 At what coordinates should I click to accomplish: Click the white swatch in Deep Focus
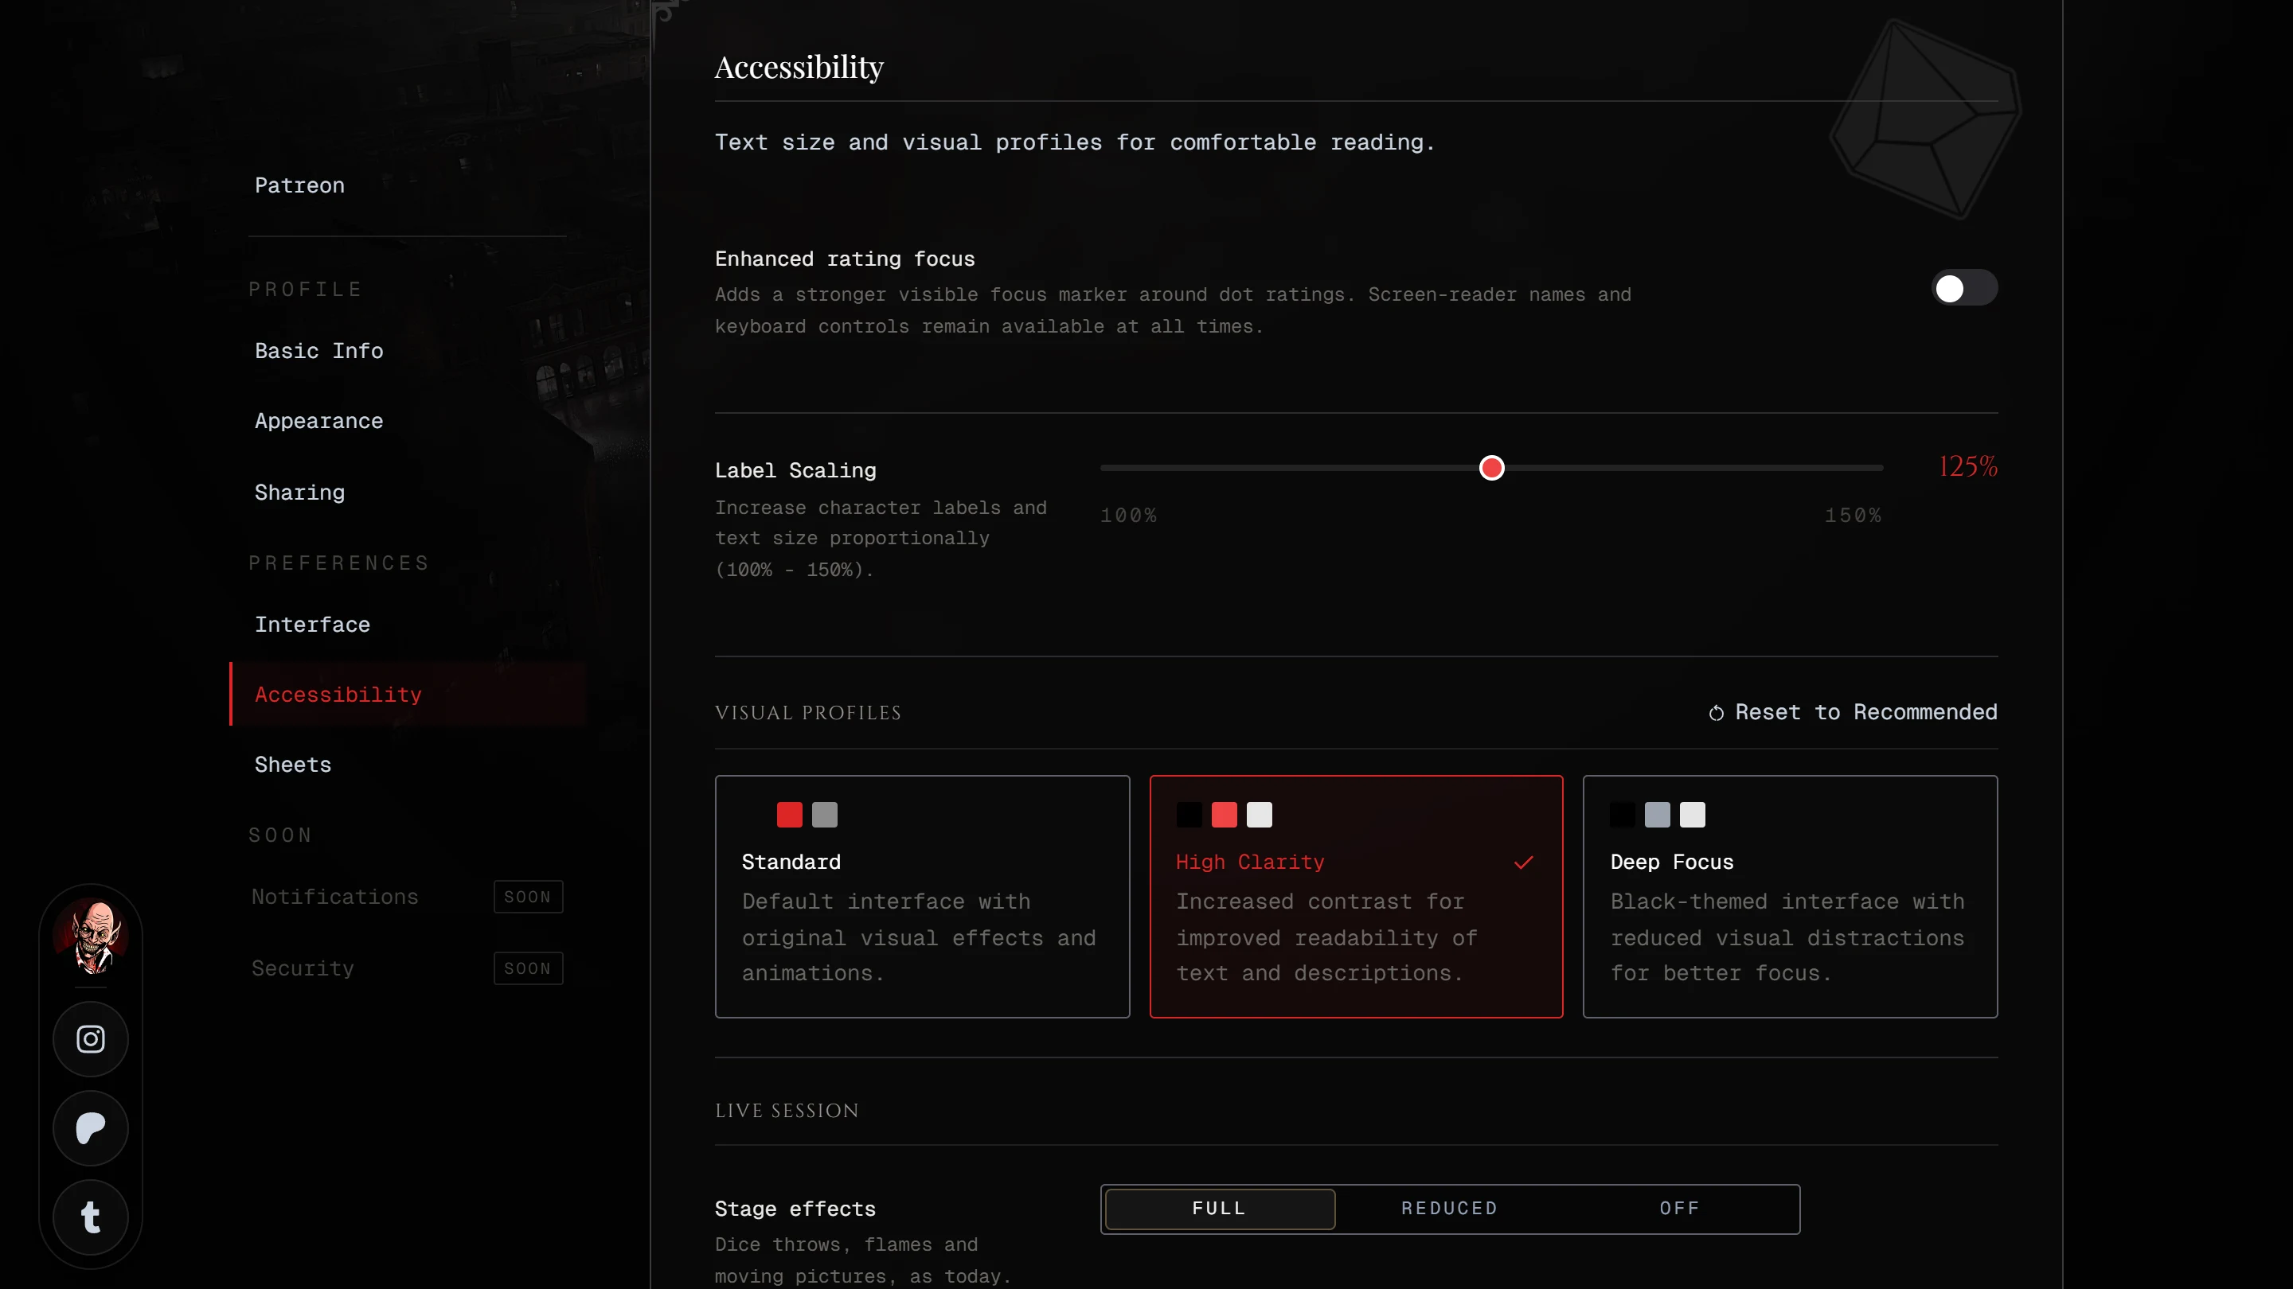1692,815
